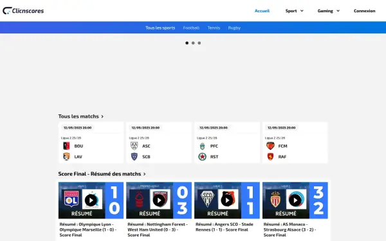
Task: Click the RAF team name
Action: tap(282, 157)
